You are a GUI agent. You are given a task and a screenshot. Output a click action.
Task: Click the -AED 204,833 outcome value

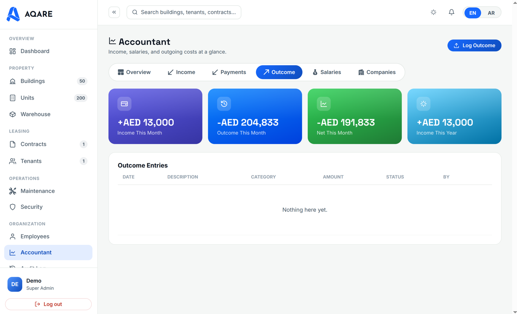(248, 123)
